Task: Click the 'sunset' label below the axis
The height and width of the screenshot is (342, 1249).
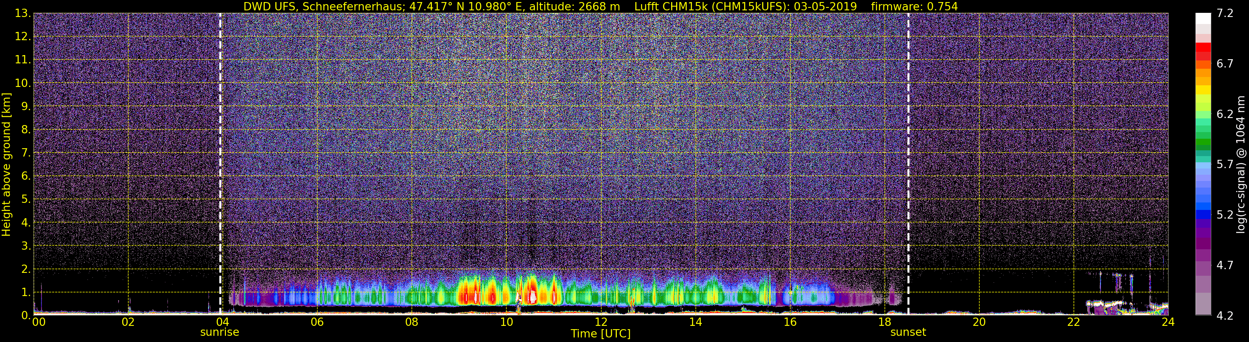Action: (908, 332)
